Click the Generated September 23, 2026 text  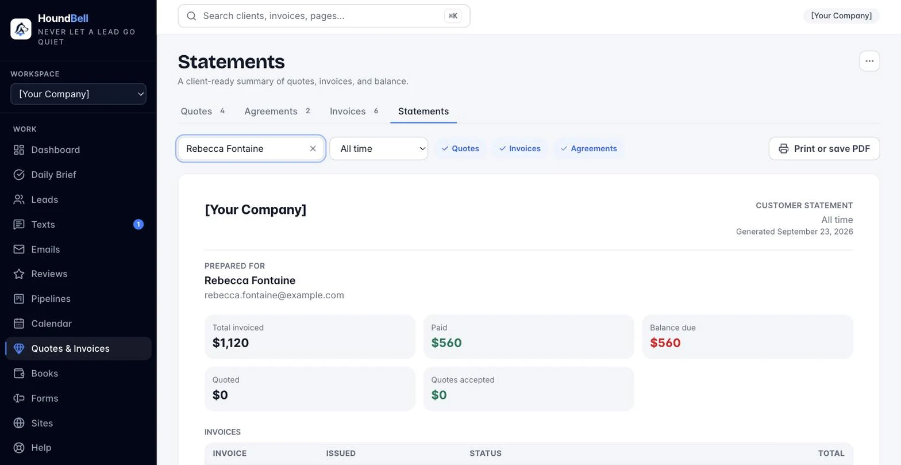tap(795, 232)
